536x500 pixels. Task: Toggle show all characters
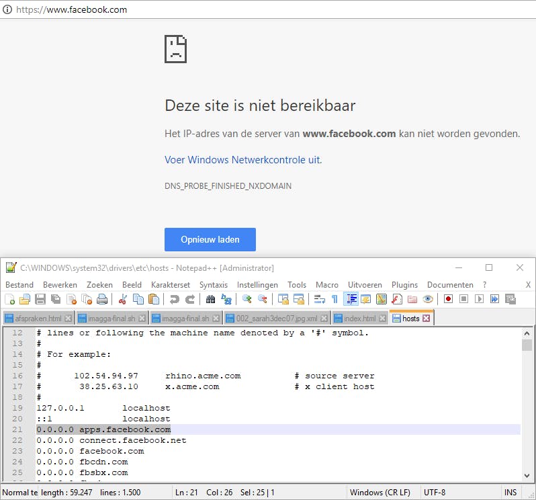tap(335, 299)
